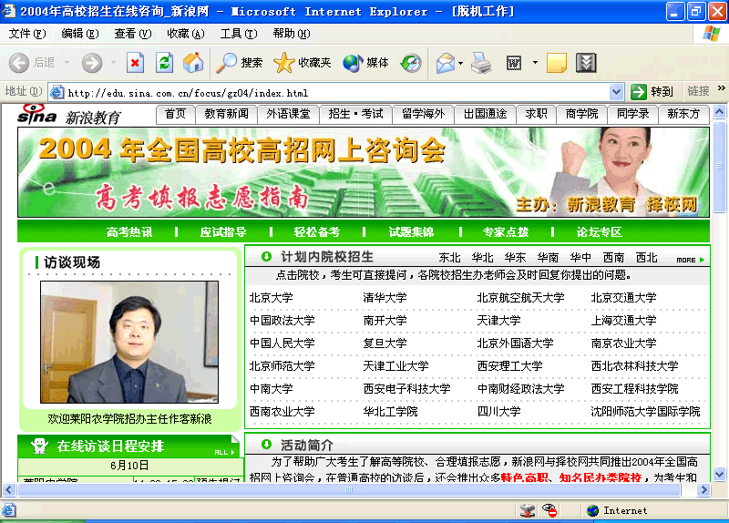Click the Word edit toolbar icon

pos(514,63)
